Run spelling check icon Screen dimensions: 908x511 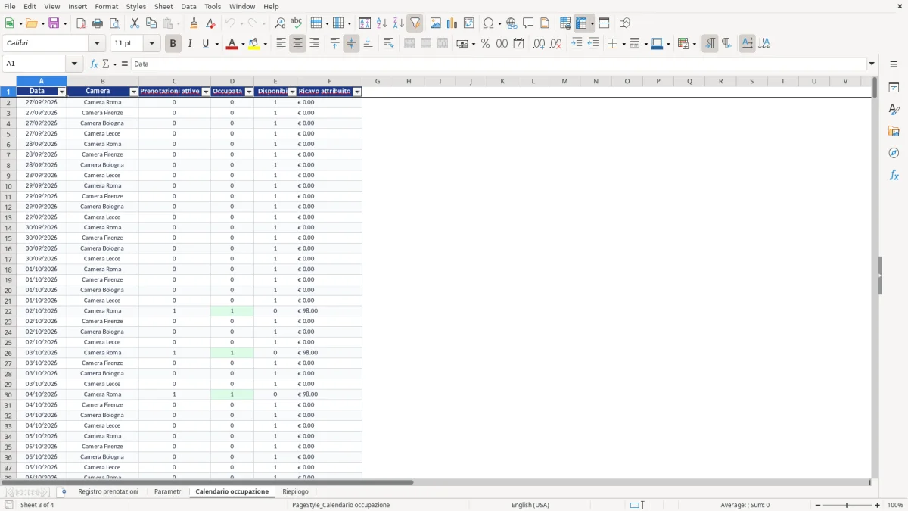click(x=296, y=23)
